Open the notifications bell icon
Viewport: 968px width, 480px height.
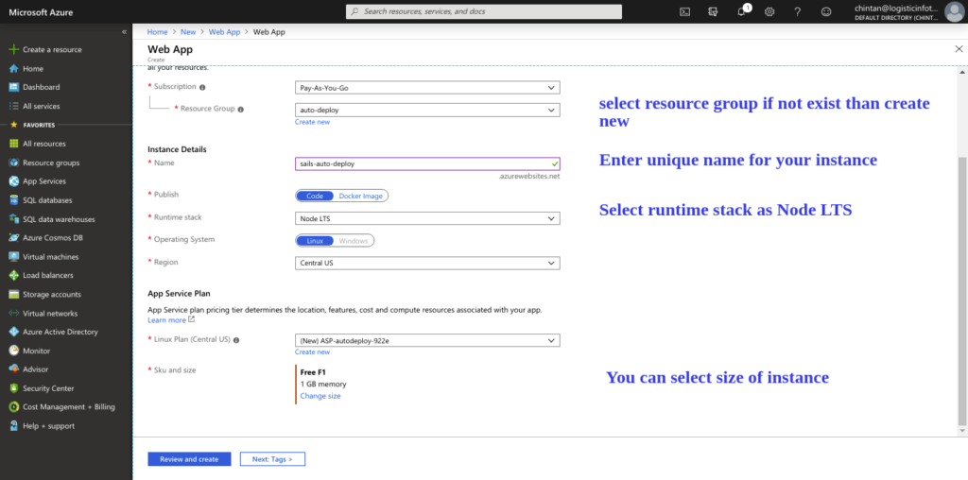[x=741, y=11]
